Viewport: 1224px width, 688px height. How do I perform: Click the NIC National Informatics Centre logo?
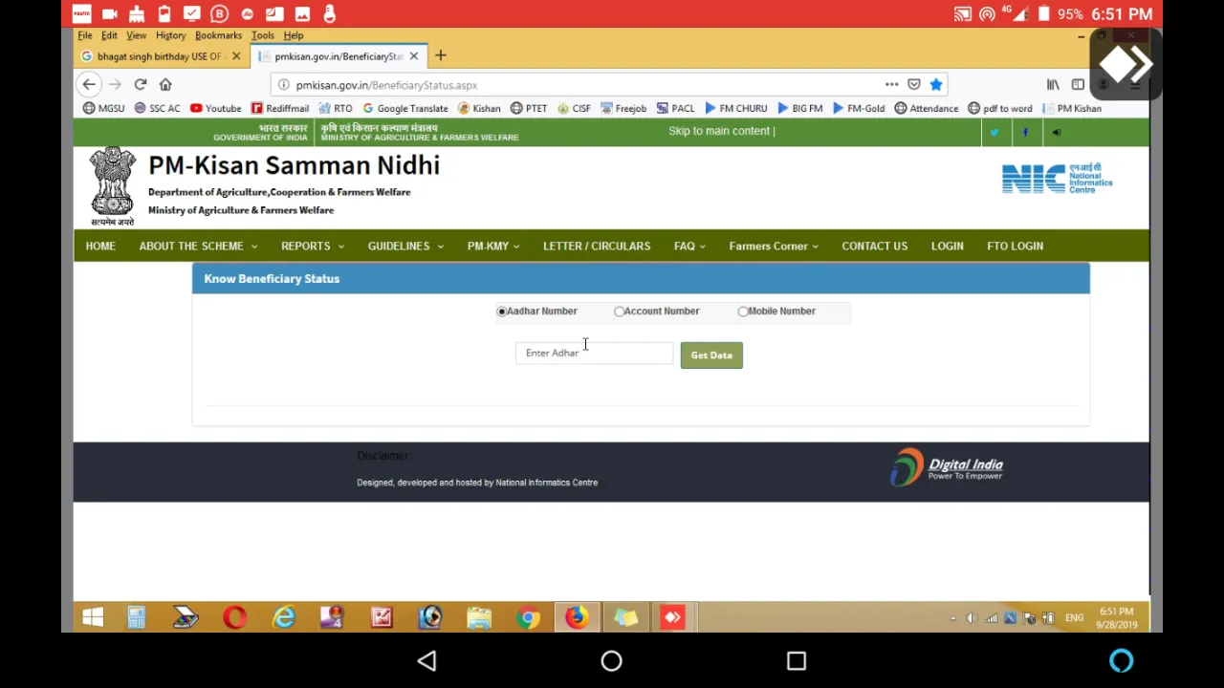tap(1058, 179)
